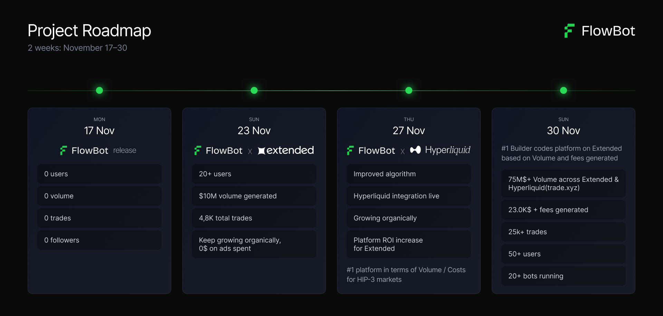
Task: Click the "20+ bots running" row
Action: point(564,276)
